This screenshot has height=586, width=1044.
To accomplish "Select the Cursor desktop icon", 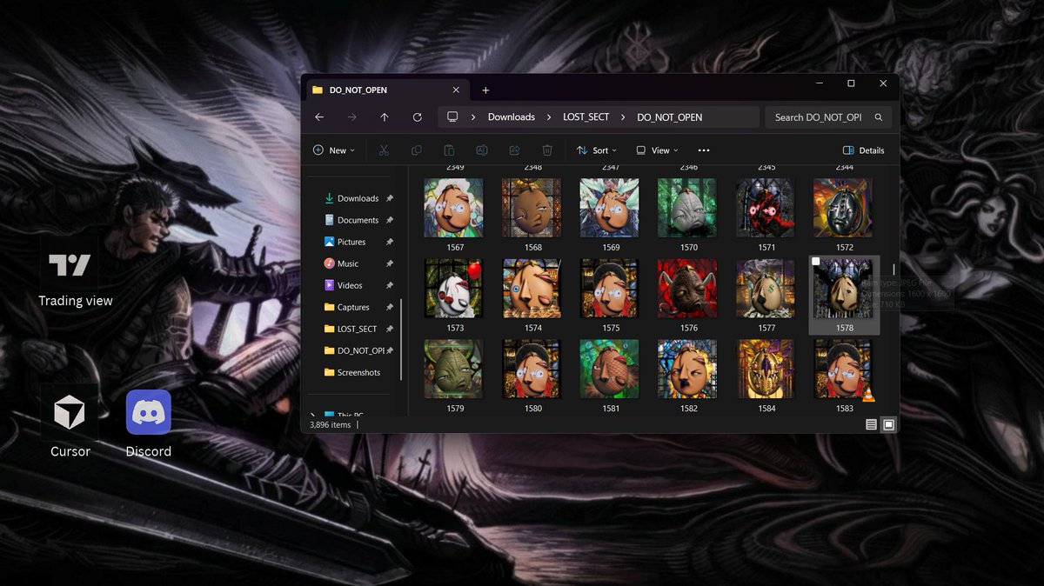I will tap(70, 423).
